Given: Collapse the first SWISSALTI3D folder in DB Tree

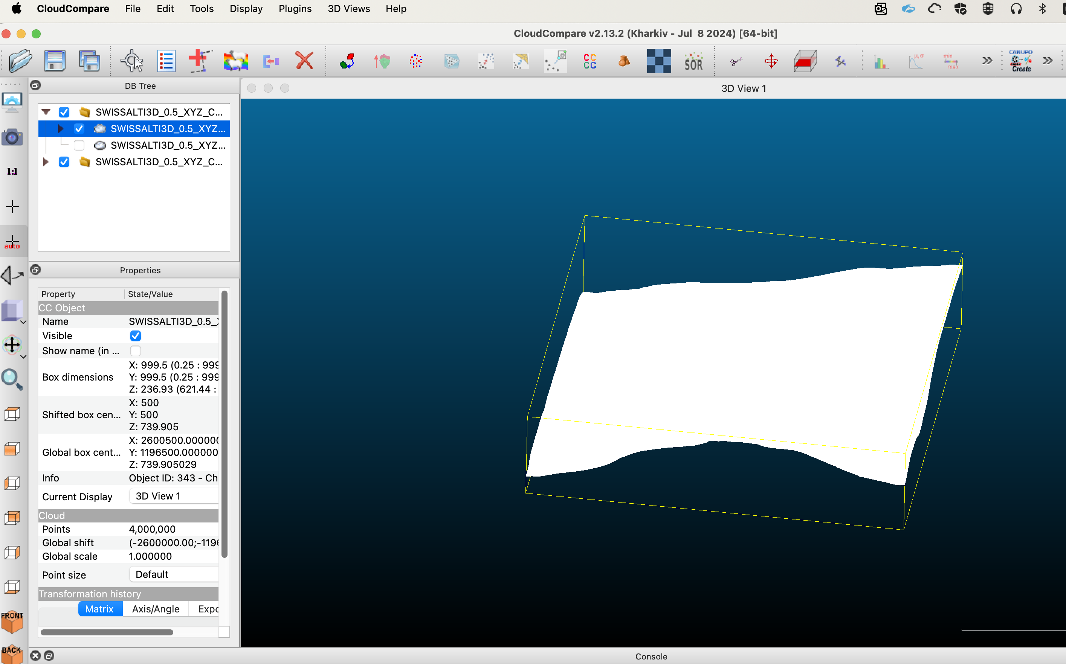Looking at the screenshot, I should click(x=46, y=112).
